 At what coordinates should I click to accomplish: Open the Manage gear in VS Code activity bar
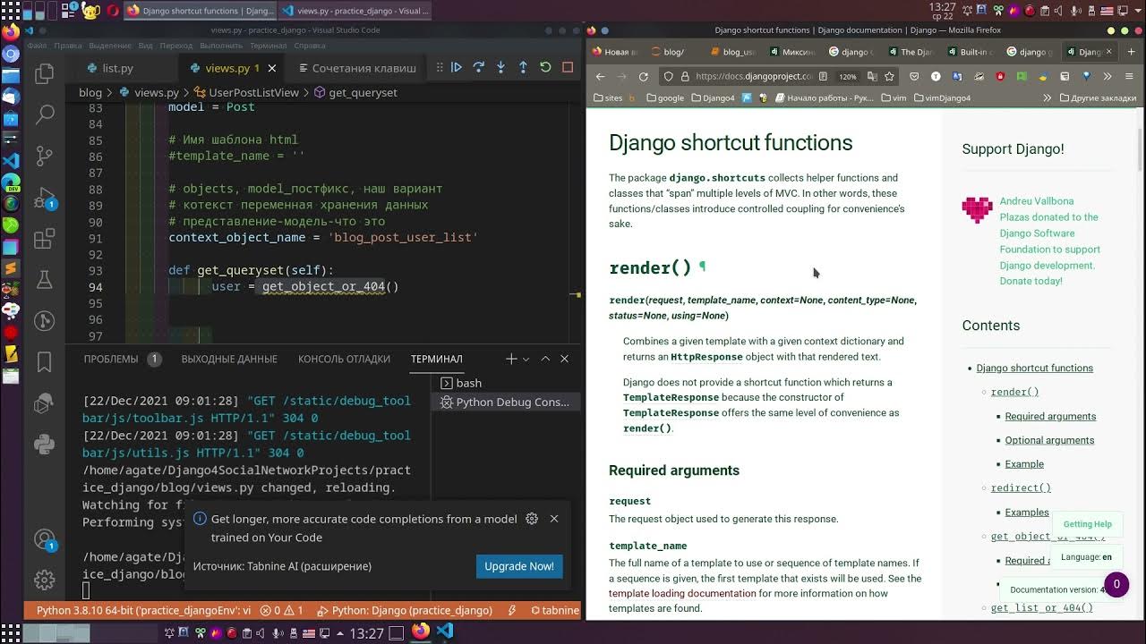click(x=44, y=580)
